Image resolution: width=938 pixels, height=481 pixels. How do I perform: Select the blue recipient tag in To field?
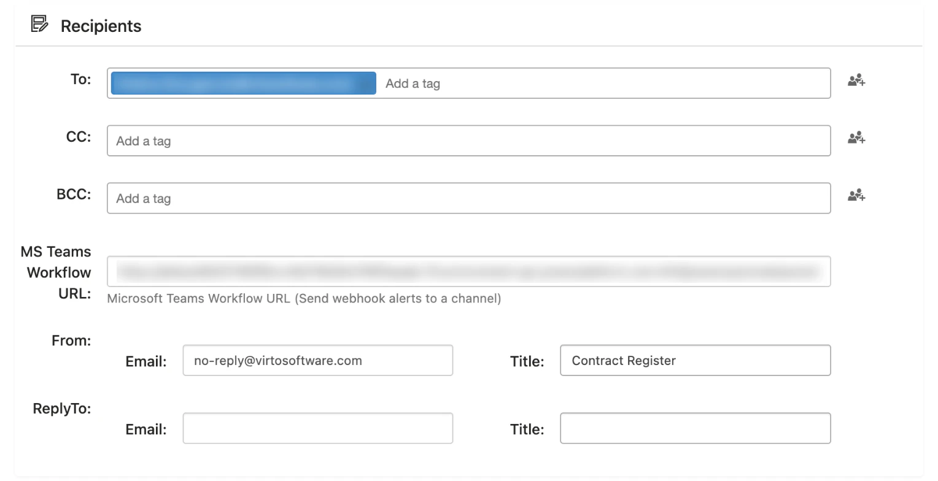(x=243, y=83)
